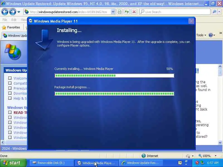Click in the Live Search box
The height and width of the screenshot is (167, 223).
click(175, 12)
